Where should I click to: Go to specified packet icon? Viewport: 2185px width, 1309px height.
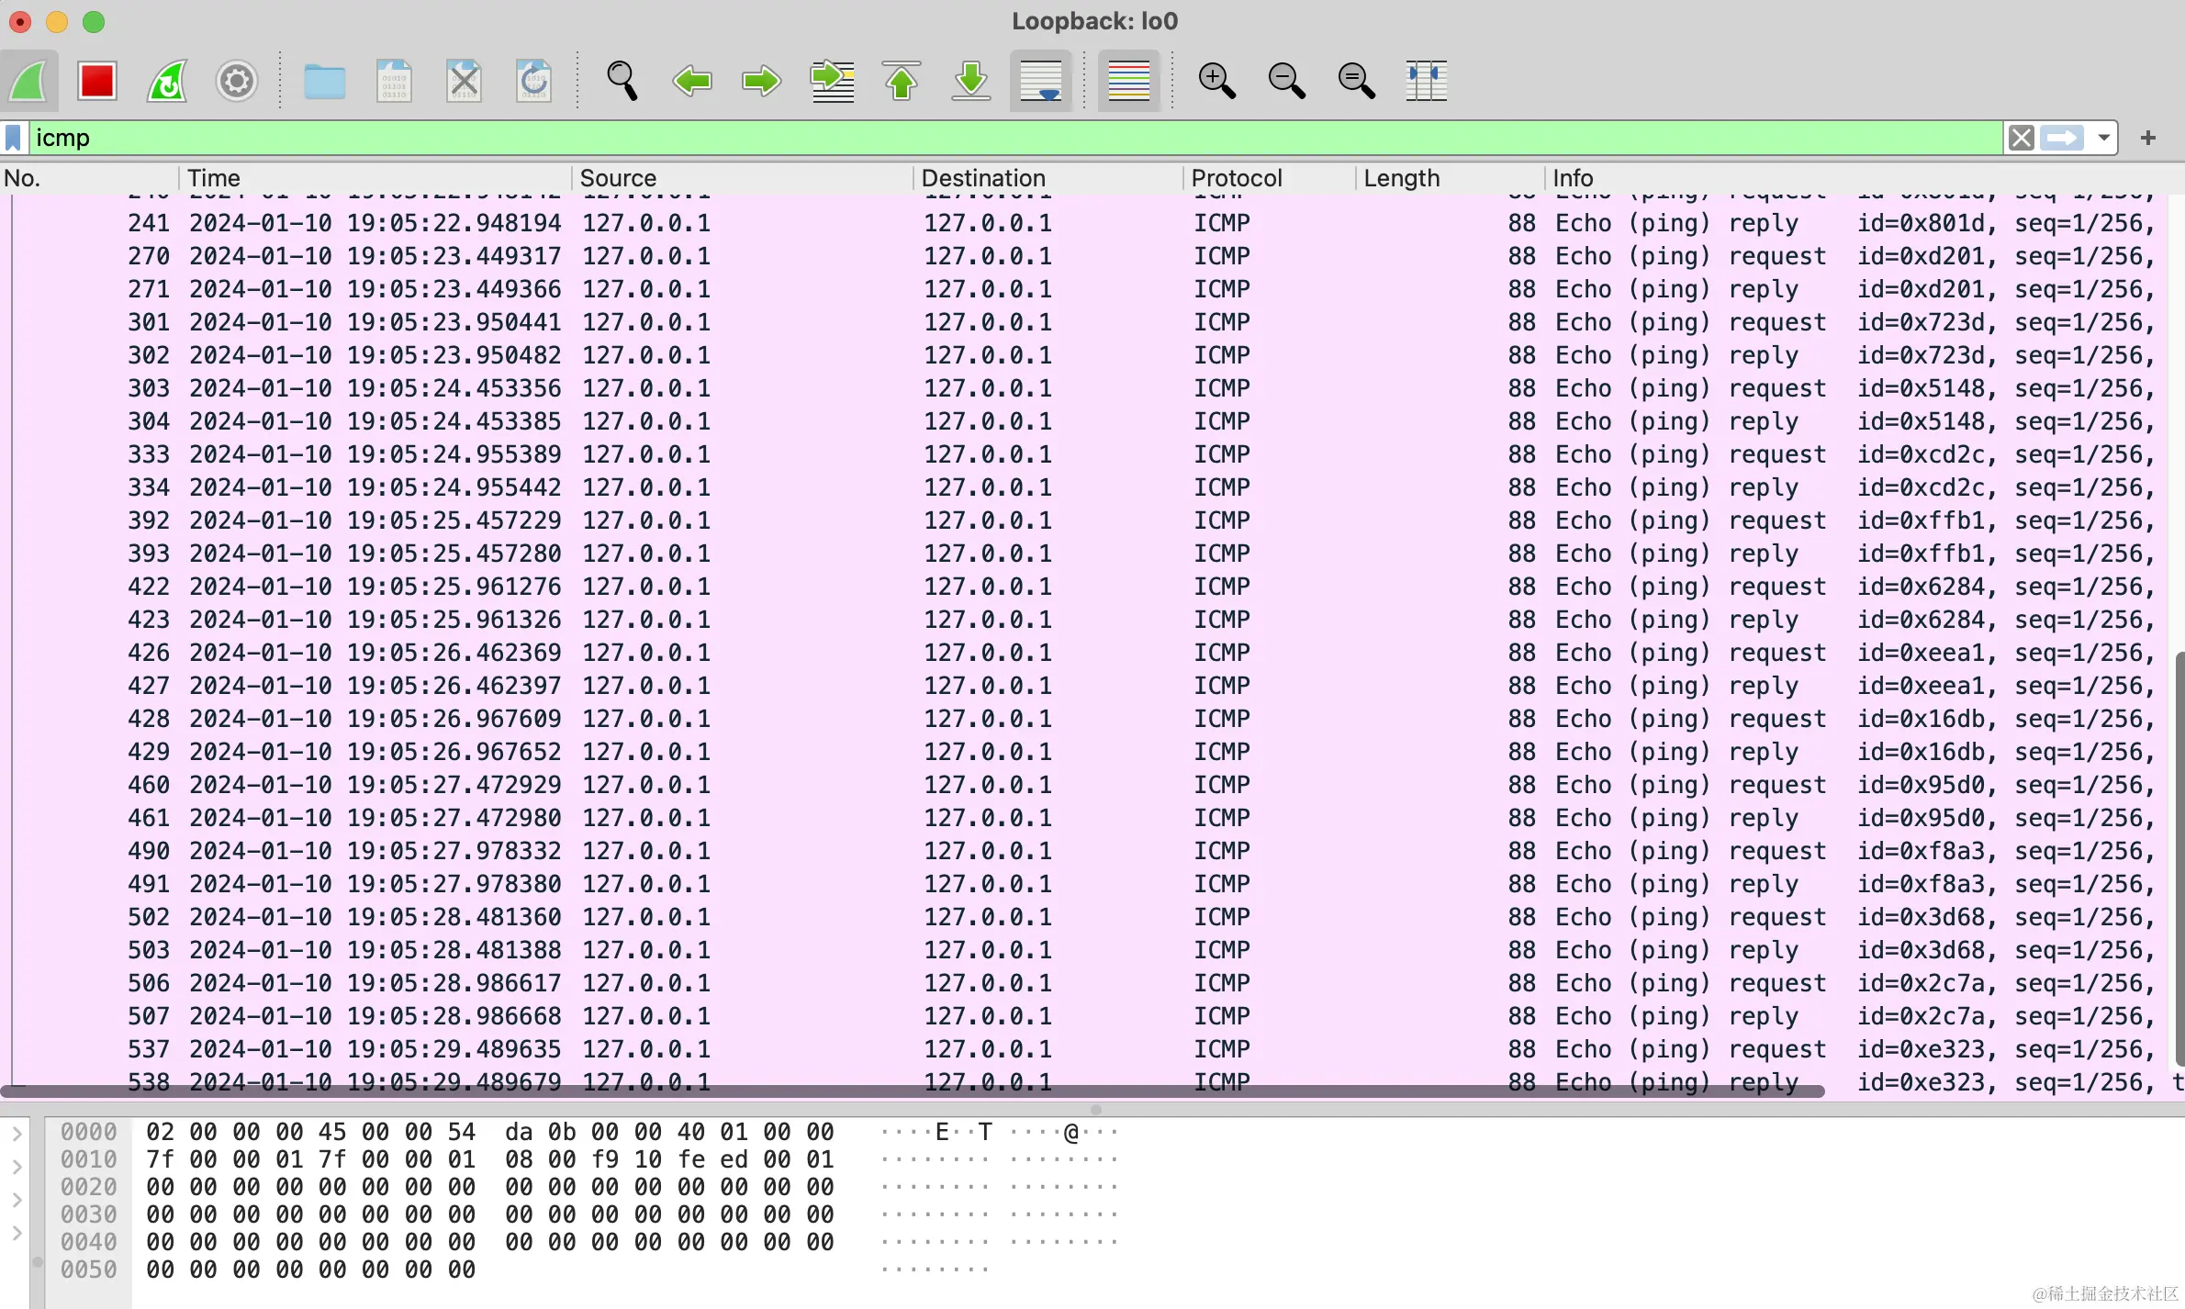pos(832,81)
